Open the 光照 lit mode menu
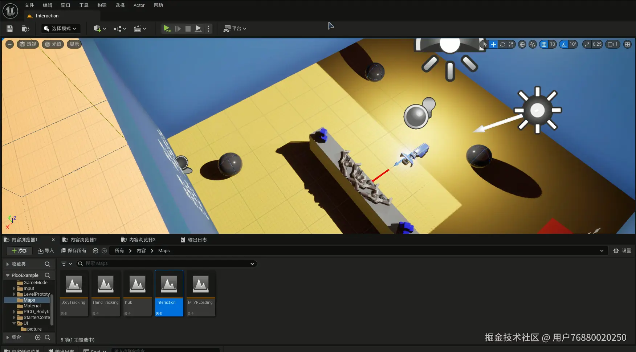636x352 pixels. tap(53, 44)
